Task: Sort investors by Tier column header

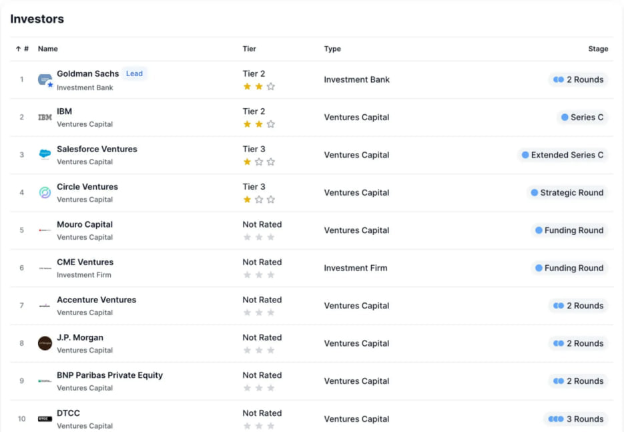Action: [249, 49]
